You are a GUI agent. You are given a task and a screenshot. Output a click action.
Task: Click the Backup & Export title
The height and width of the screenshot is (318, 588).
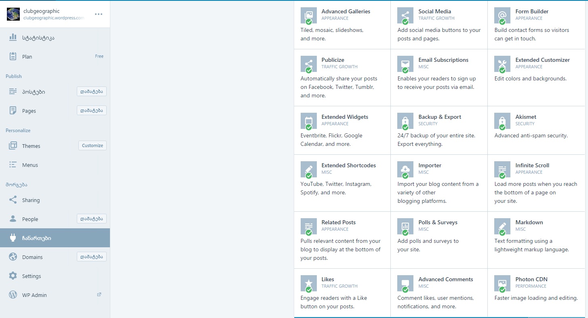(x=440, y=117)
